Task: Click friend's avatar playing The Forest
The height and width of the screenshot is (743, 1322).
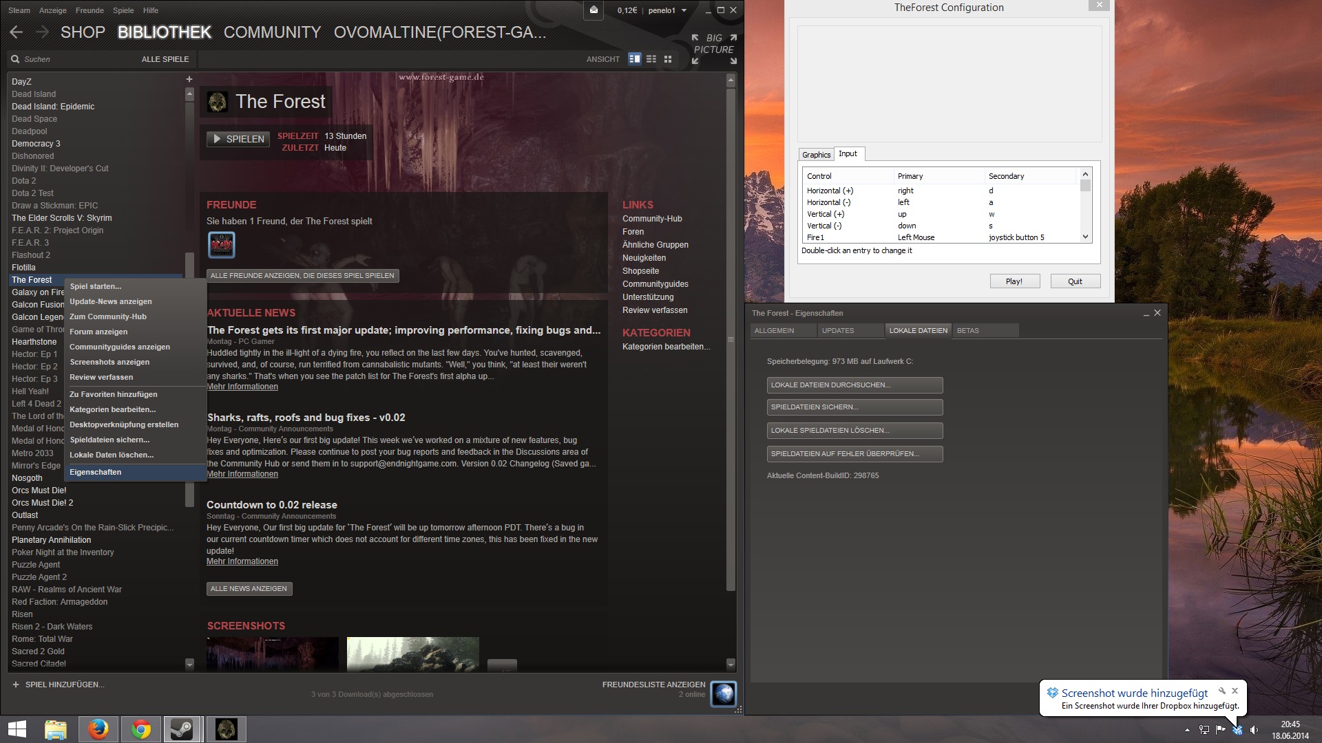Action: click(222, 245)
